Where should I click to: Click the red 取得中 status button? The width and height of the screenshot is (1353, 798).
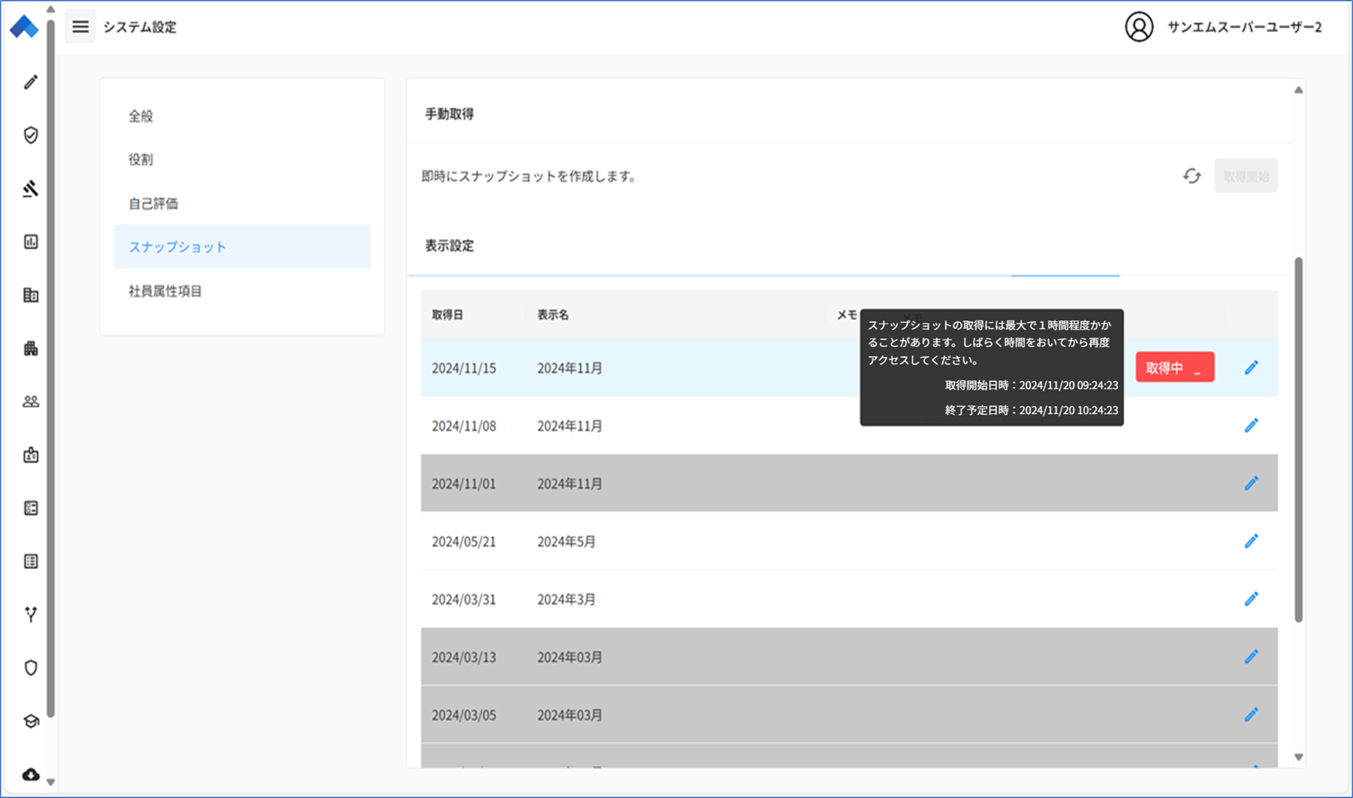tap(1175, 367)
